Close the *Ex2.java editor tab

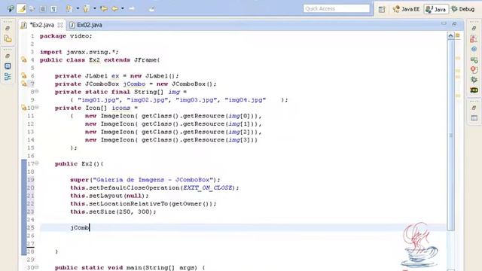point(60,25)
